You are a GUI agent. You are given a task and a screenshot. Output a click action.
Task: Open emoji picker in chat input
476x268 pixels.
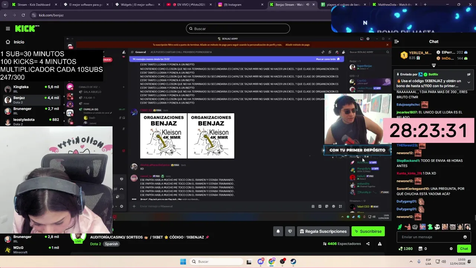pyautogui.click(x=465, y=237)
